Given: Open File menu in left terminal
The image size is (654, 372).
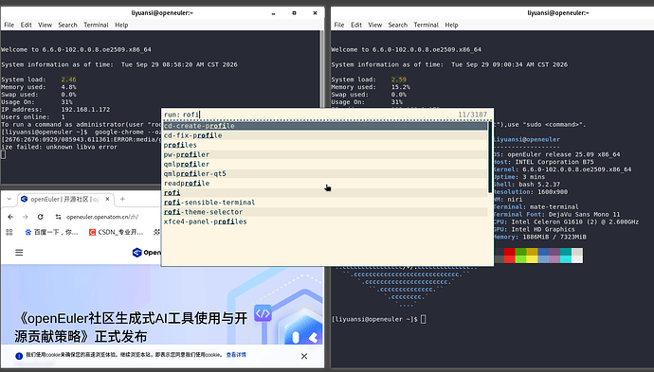Looking at the screenshot, I should click(9, 25).
